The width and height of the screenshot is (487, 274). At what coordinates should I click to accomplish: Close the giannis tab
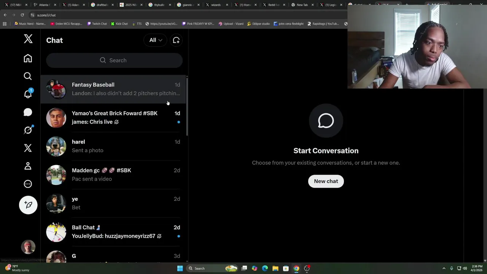[198, 5]
